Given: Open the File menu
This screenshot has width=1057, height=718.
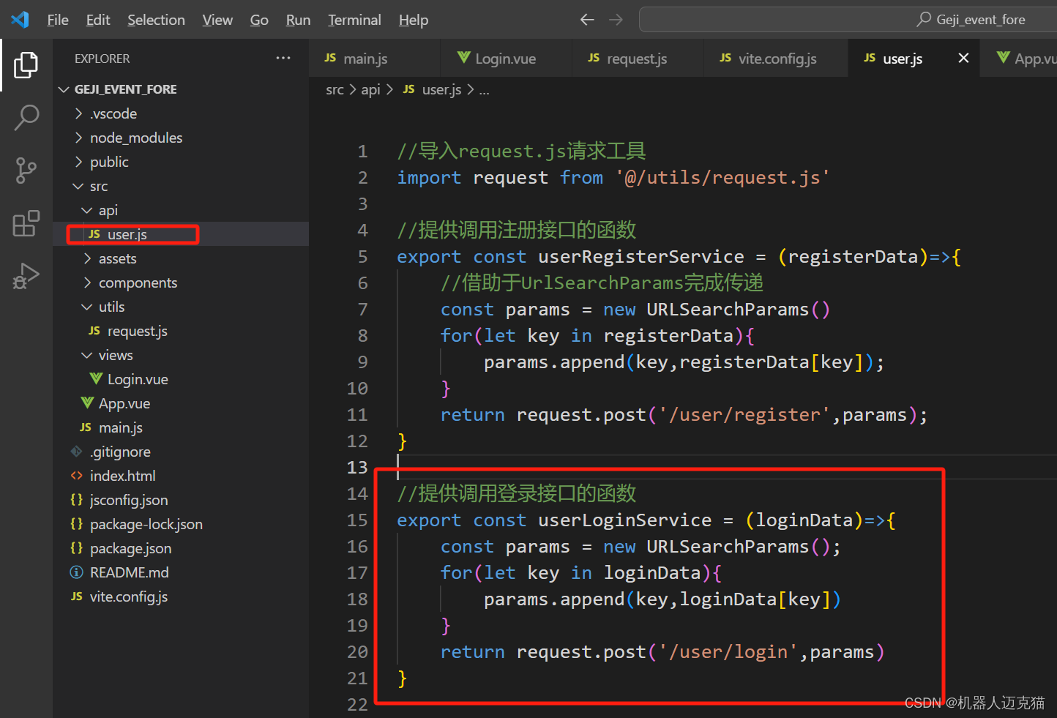Looking at the screenshot, I should pos(58,20).
